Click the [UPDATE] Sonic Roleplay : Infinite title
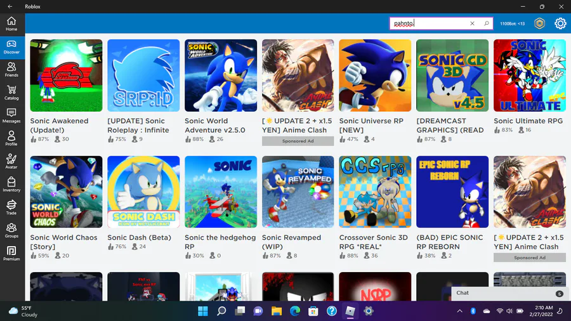The image size is (571, 321). tap(138, 125)
